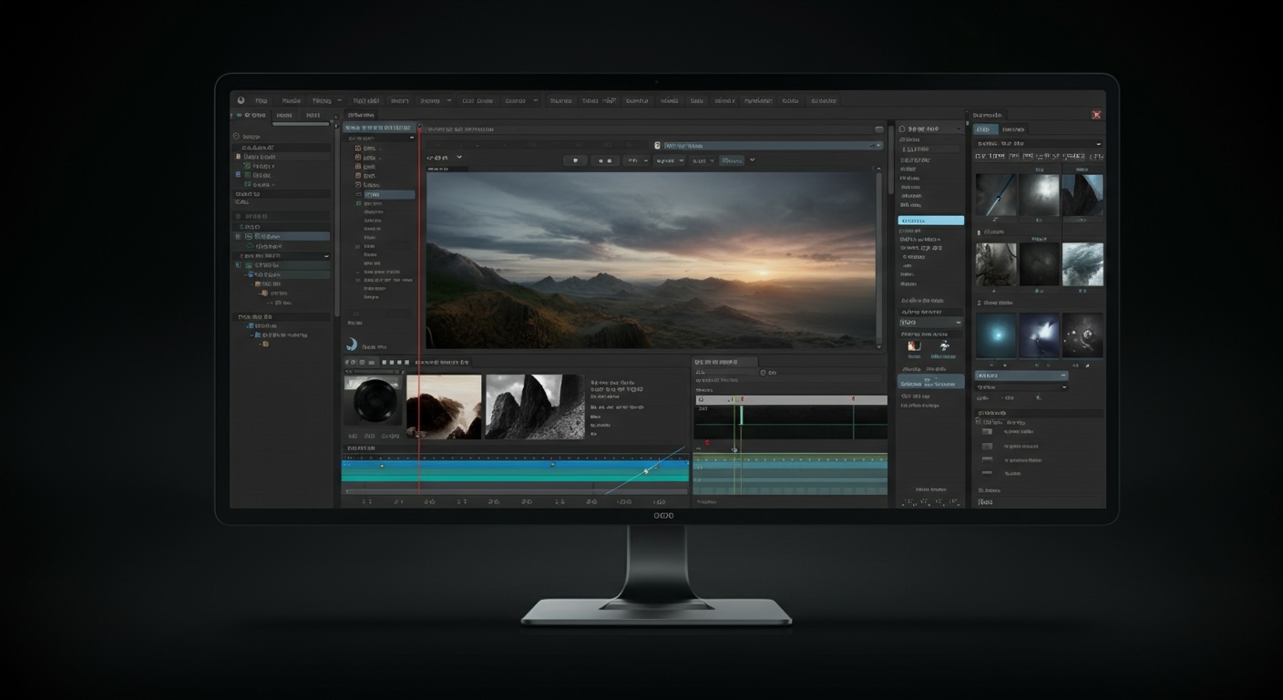The height and width of the screenshot is (700, 1283).
Task: Open the chevron dropdown at preview top-left
Action: coord(459,158)
